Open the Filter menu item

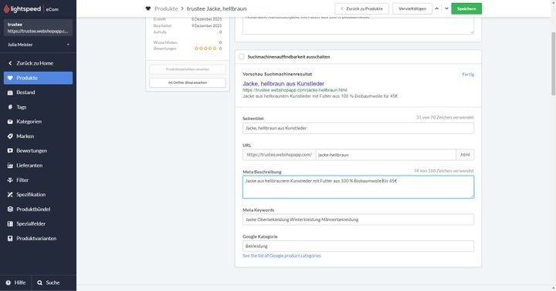(x=39, y=180)
